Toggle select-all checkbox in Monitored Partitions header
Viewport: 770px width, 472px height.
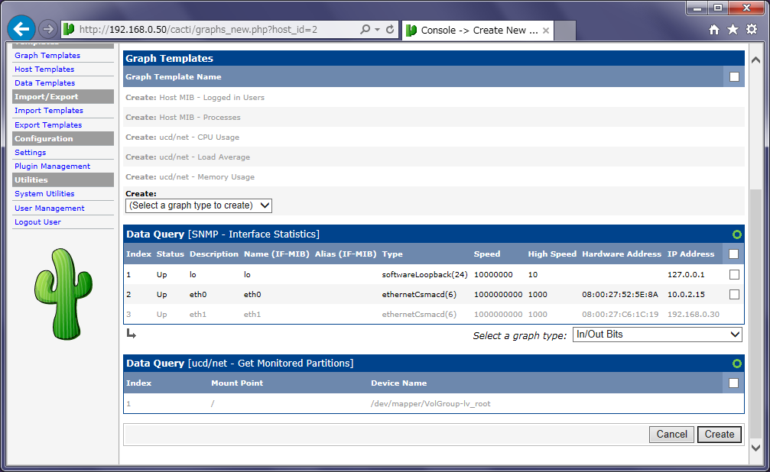coord(733,383)
